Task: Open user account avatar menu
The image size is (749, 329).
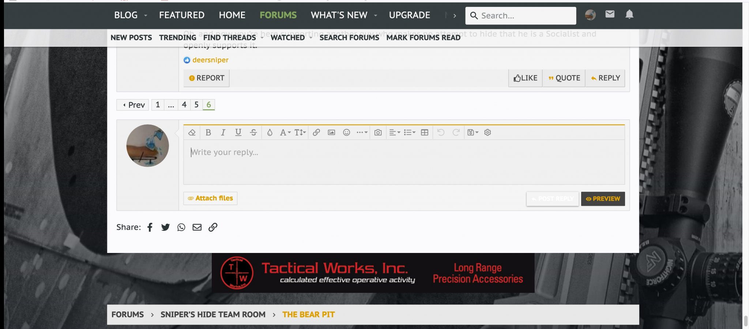Action: (590, 15)
